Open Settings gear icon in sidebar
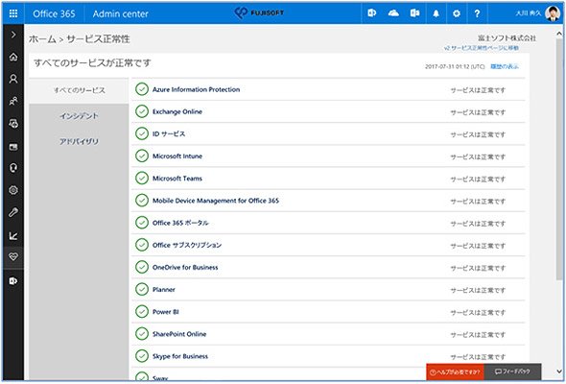The height and width of the screenshot is (384, 566). pos(13,190)
